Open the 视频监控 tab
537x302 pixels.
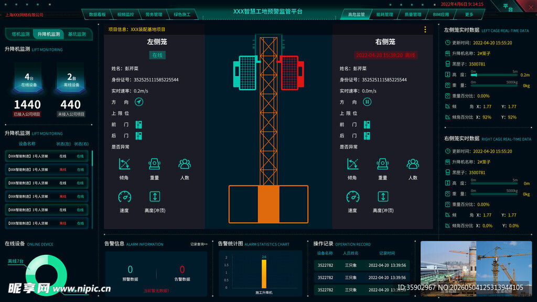[125, 14]
